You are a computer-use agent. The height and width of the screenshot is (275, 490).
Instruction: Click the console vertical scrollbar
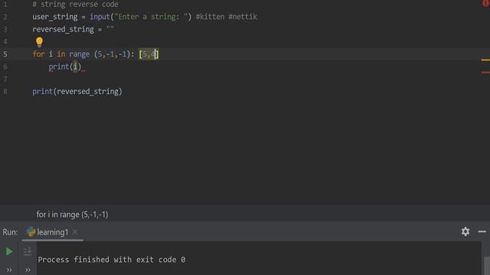coord(487,265)
